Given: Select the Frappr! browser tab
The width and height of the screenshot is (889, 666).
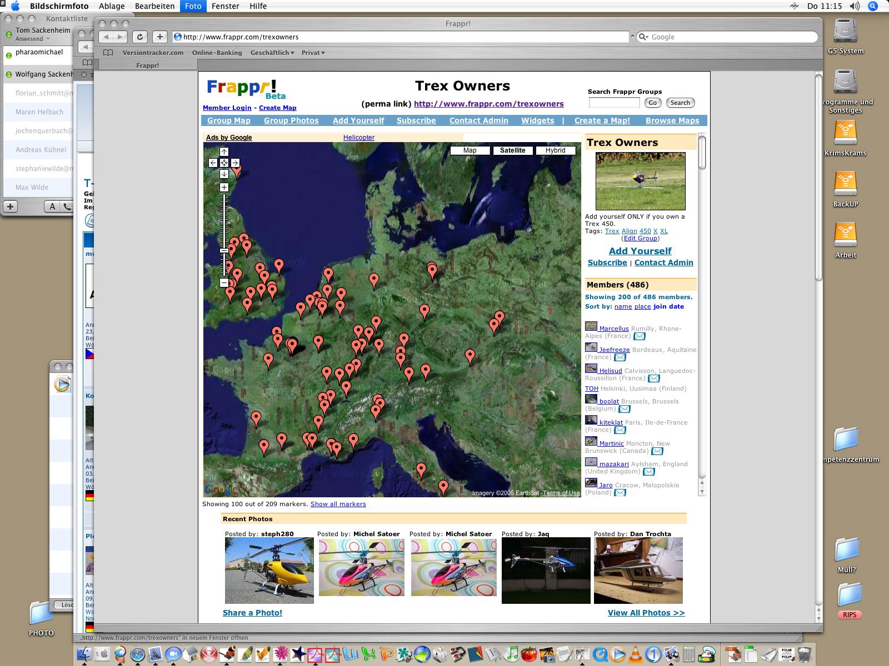Looking at the screenshot, I should (x=148, y=65).
